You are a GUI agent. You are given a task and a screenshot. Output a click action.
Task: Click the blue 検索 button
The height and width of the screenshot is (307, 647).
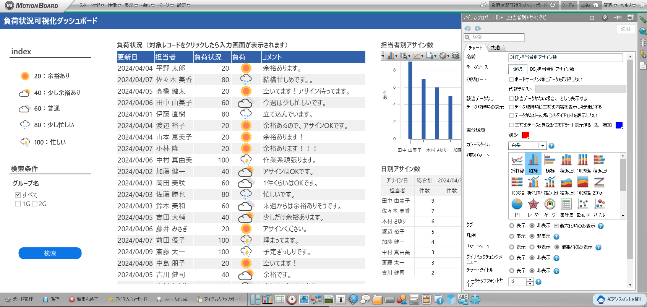tap(50, 253)
